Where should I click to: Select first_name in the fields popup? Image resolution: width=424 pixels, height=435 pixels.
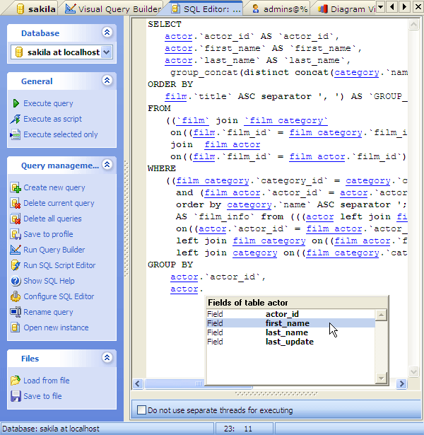(290, 323)
